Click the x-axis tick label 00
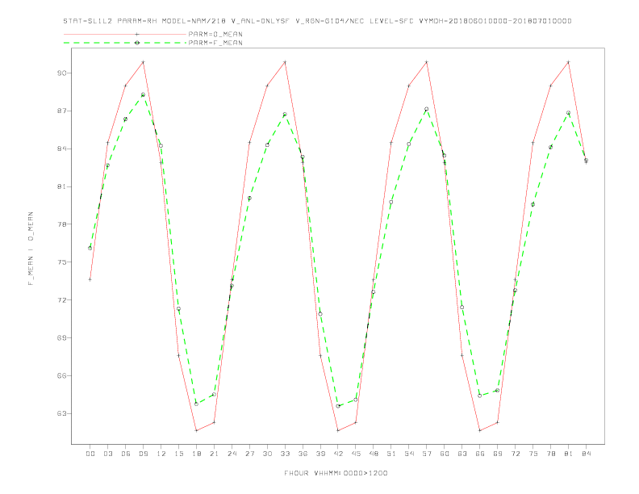This screenshot has width=639, height=494. point(90,454)
